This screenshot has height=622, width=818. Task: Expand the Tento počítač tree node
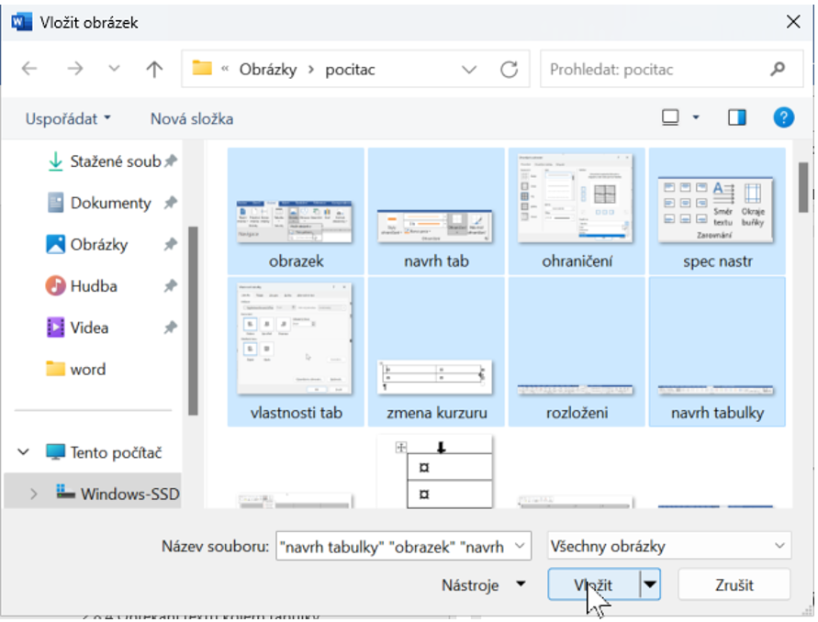23,452
